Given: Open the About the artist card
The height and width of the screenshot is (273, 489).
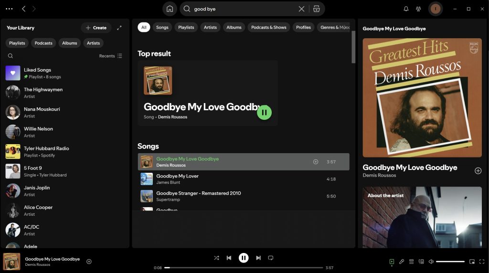Looking at the screenshot, I should coord(422,217).
